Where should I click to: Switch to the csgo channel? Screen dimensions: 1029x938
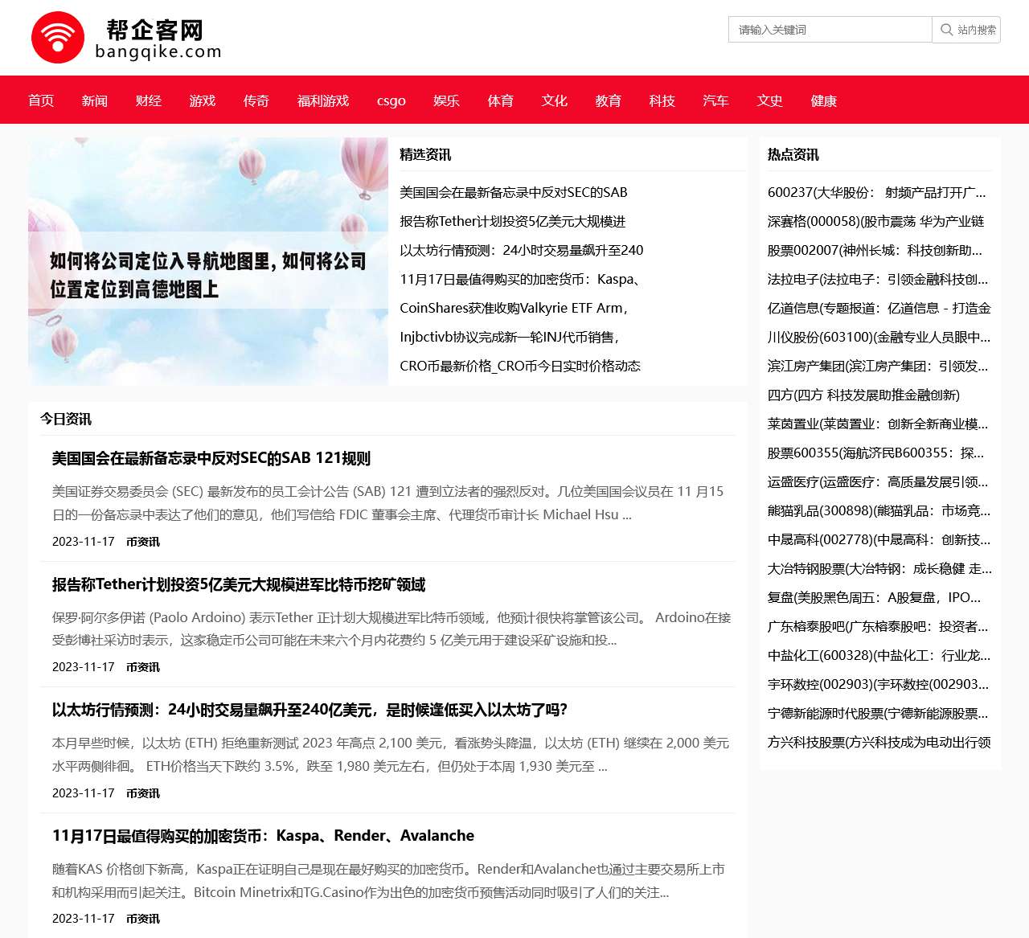click(392, 100)
